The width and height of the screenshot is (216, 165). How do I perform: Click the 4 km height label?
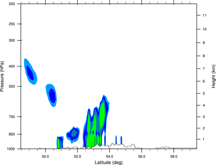[x=204, y=105]
